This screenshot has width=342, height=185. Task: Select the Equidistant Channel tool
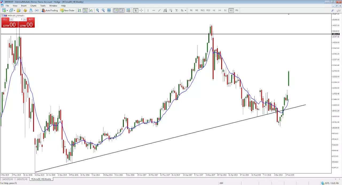165,10
